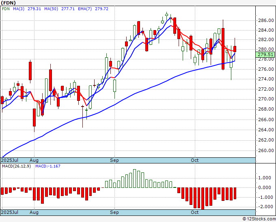
Task: Click Sep on the MACD date axis
Action: coord(114,212)
